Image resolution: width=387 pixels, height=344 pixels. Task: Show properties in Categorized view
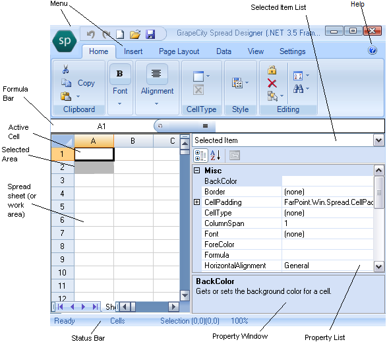(x=200, y=156)
